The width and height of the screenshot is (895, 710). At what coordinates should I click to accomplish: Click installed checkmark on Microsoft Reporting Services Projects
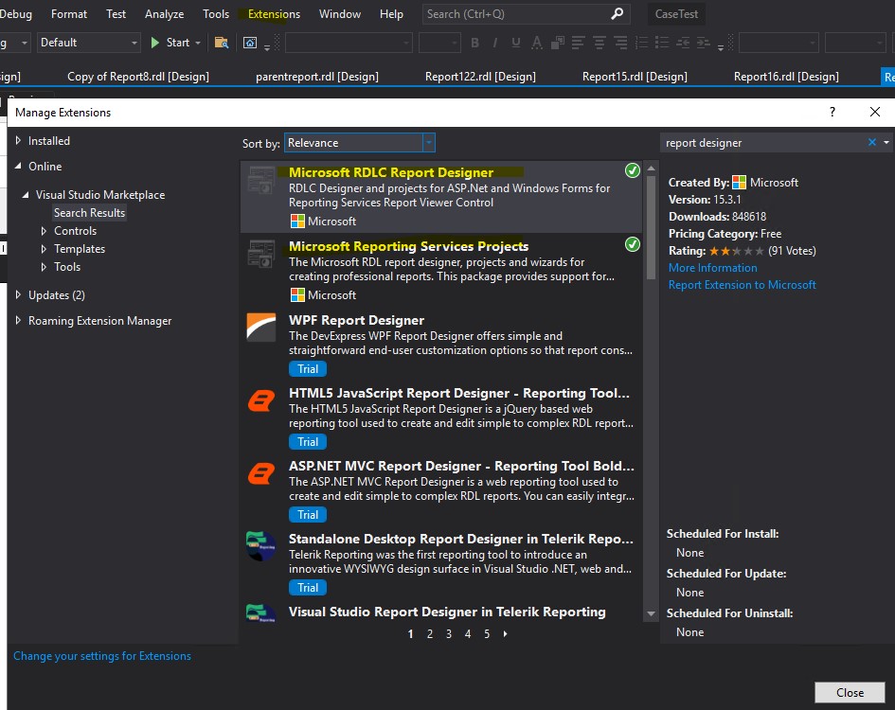pyautogui.click(x=633, y=244)
